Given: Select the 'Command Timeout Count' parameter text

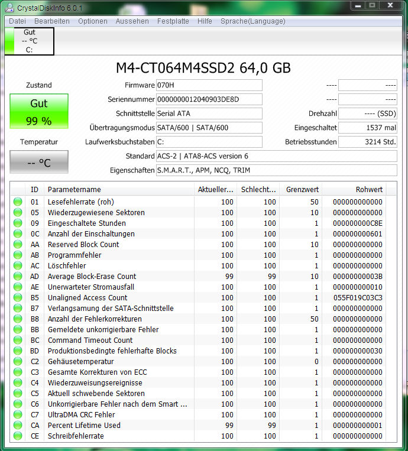Looking at the screenshot, I should 90,340.
